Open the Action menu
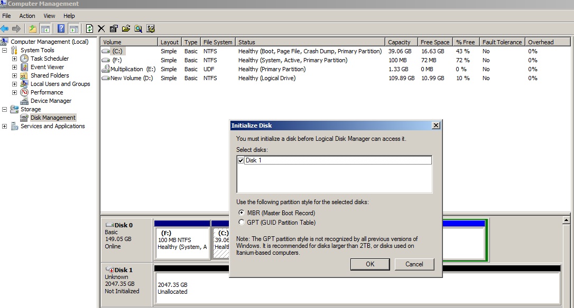This screenshot has width=574, height=308. (x=27, y=16)
